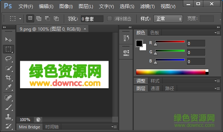
Task: Open the marquee tool preset picker arrow
Action: tap(20, 19)
